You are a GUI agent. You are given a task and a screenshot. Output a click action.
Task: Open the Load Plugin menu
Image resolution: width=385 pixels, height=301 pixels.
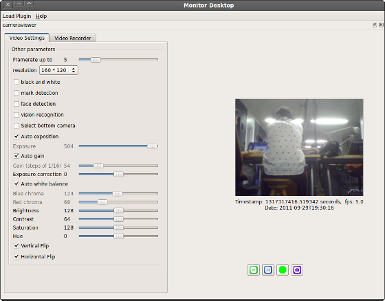[x=17, y=16]
